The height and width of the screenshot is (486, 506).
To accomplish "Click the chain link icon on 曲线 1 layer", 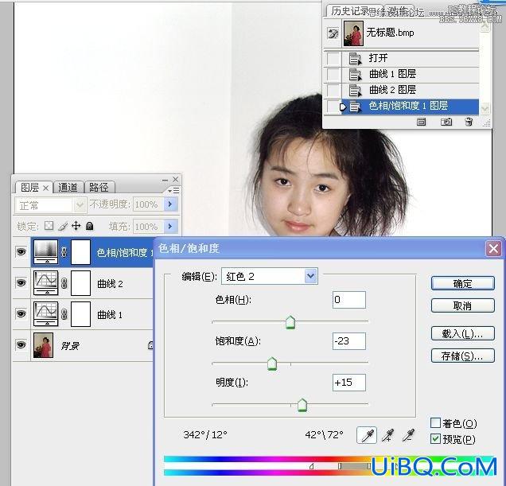I will coord(64,314).
